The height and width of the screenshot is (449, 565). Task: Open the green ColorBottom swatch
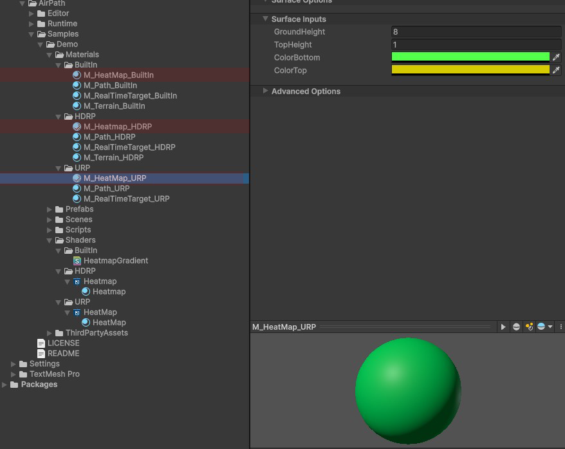(x=470, y=57)
